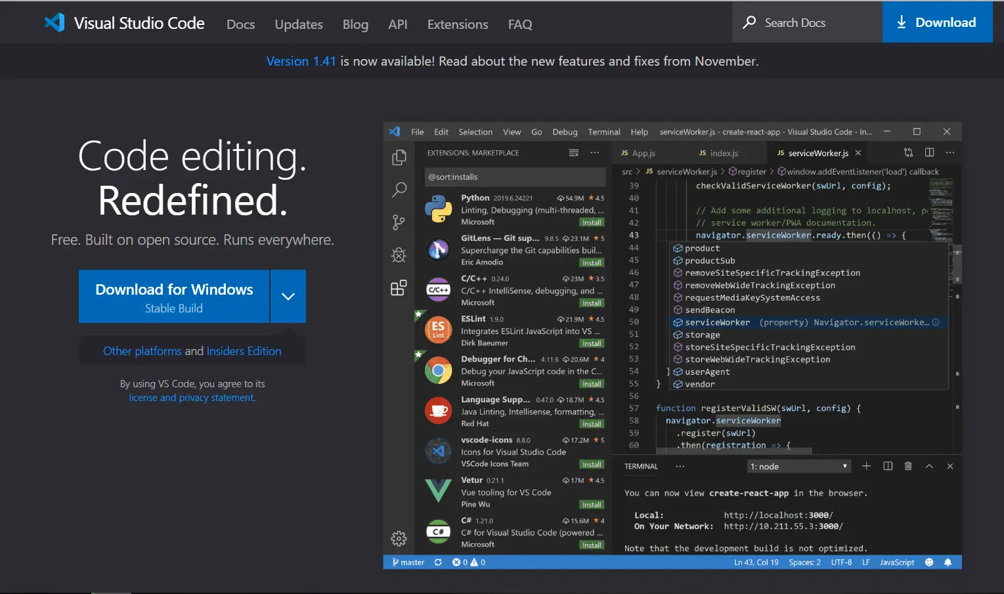Open the Extensions icon in activity bar
The image size is (1004, 594).
pyautogui.click(x=399, y=287)
